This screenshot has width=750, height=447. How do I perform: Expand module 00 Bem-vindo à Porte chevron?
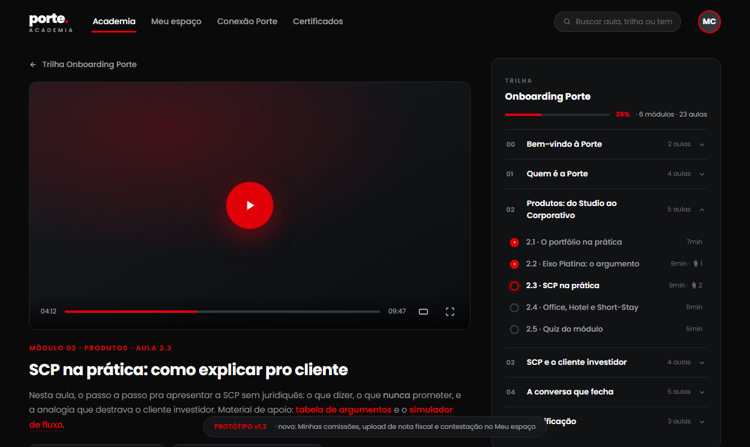pos(702,144)
